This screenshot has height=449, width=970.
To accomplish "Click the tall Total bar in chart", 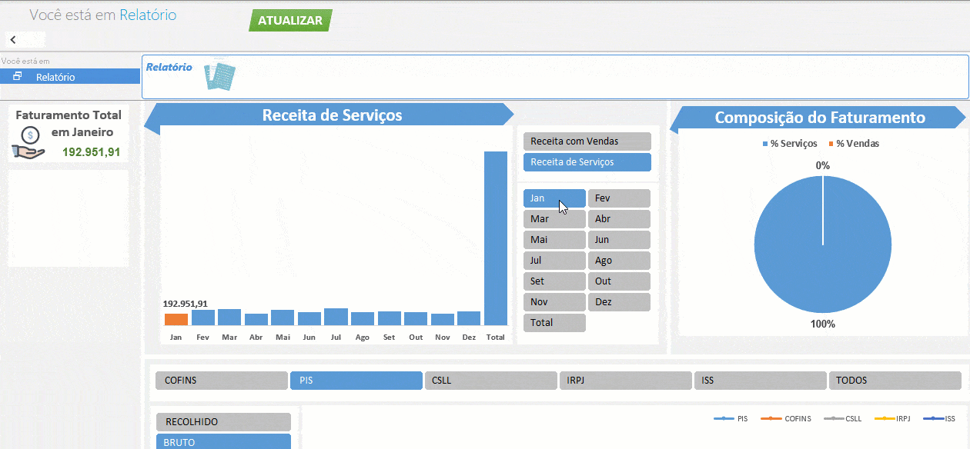I will [496, 238].
